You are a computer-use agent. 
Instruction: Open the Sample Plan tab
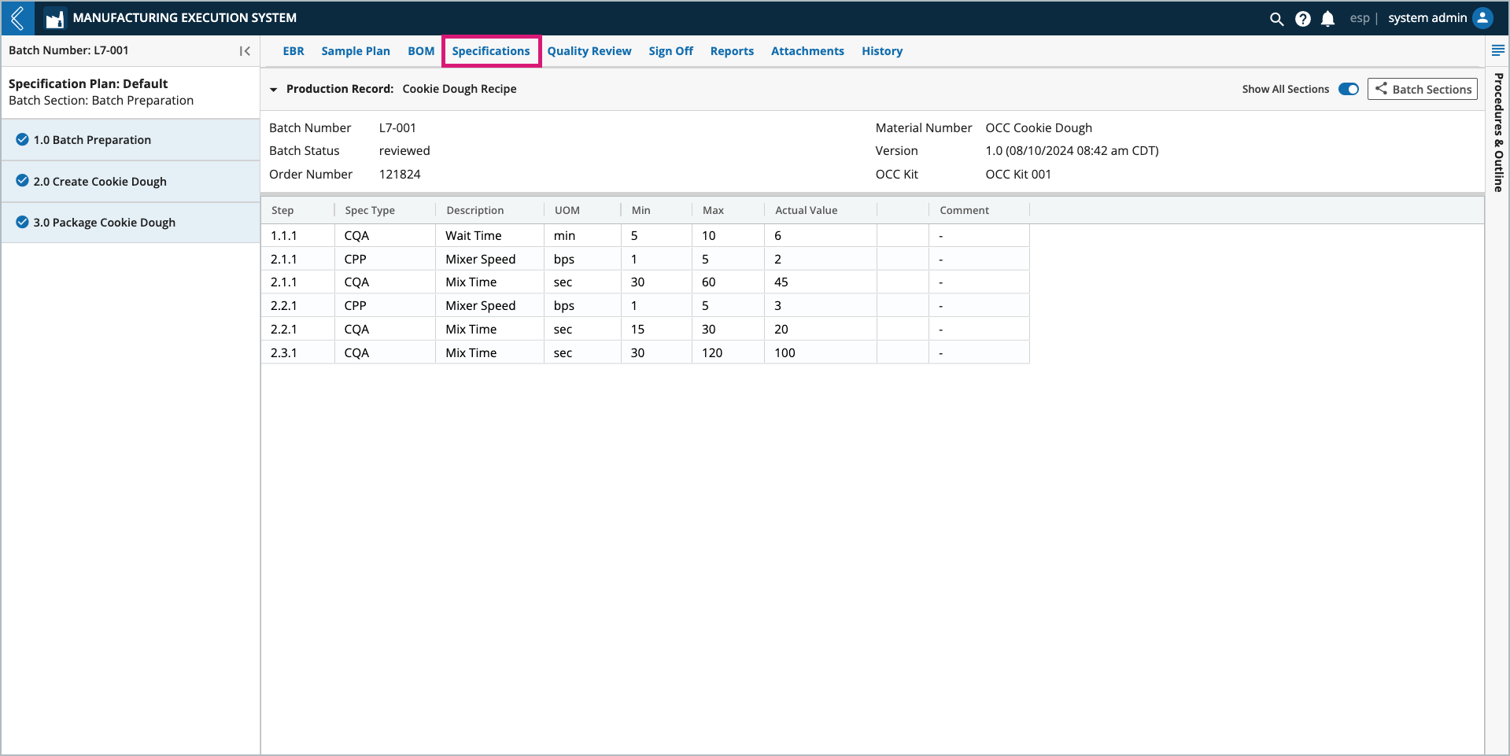(x=356, y=51)
